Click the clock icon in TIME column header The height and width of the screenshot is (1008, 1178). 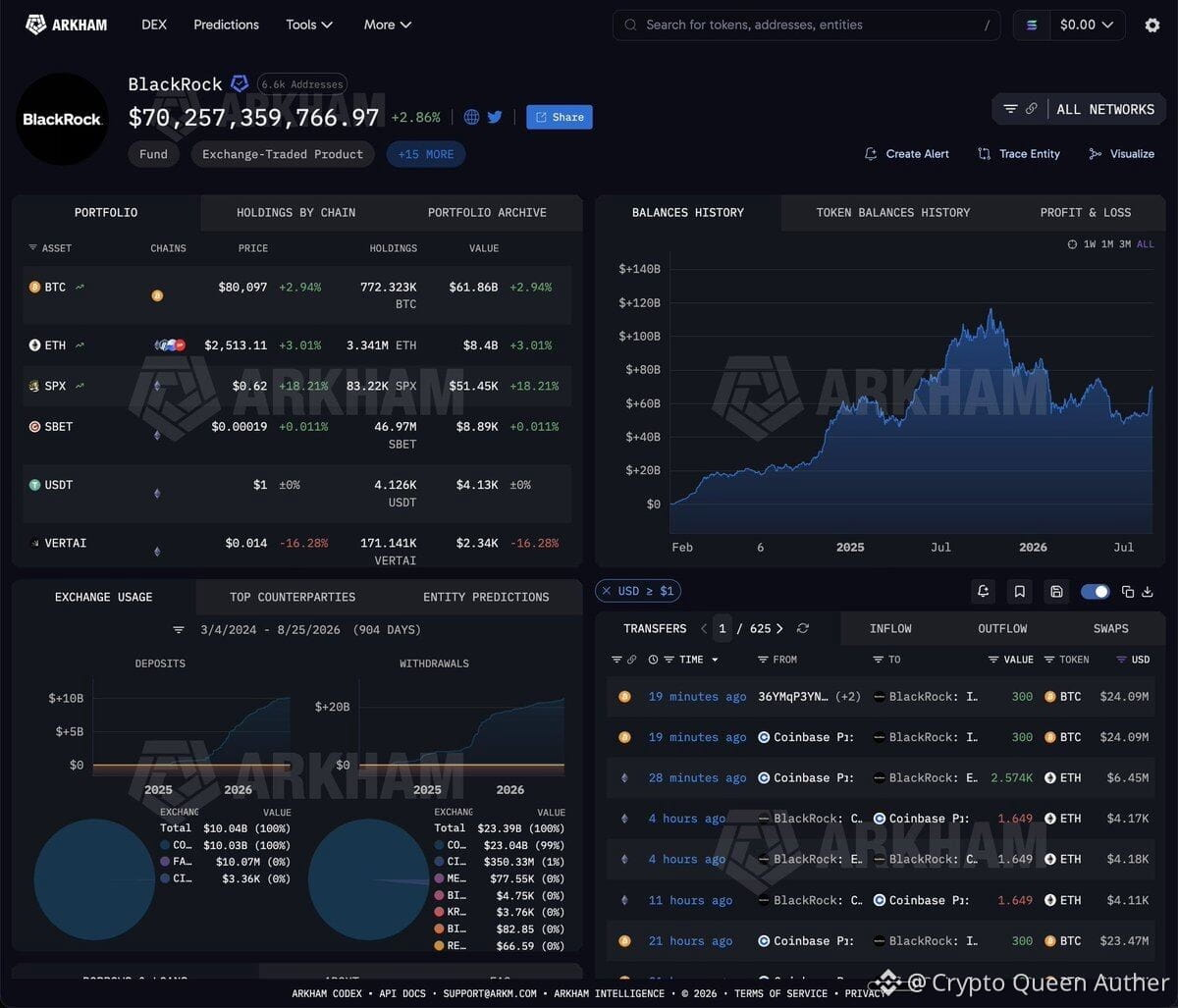pyautogui.click(x=653, y=660)
